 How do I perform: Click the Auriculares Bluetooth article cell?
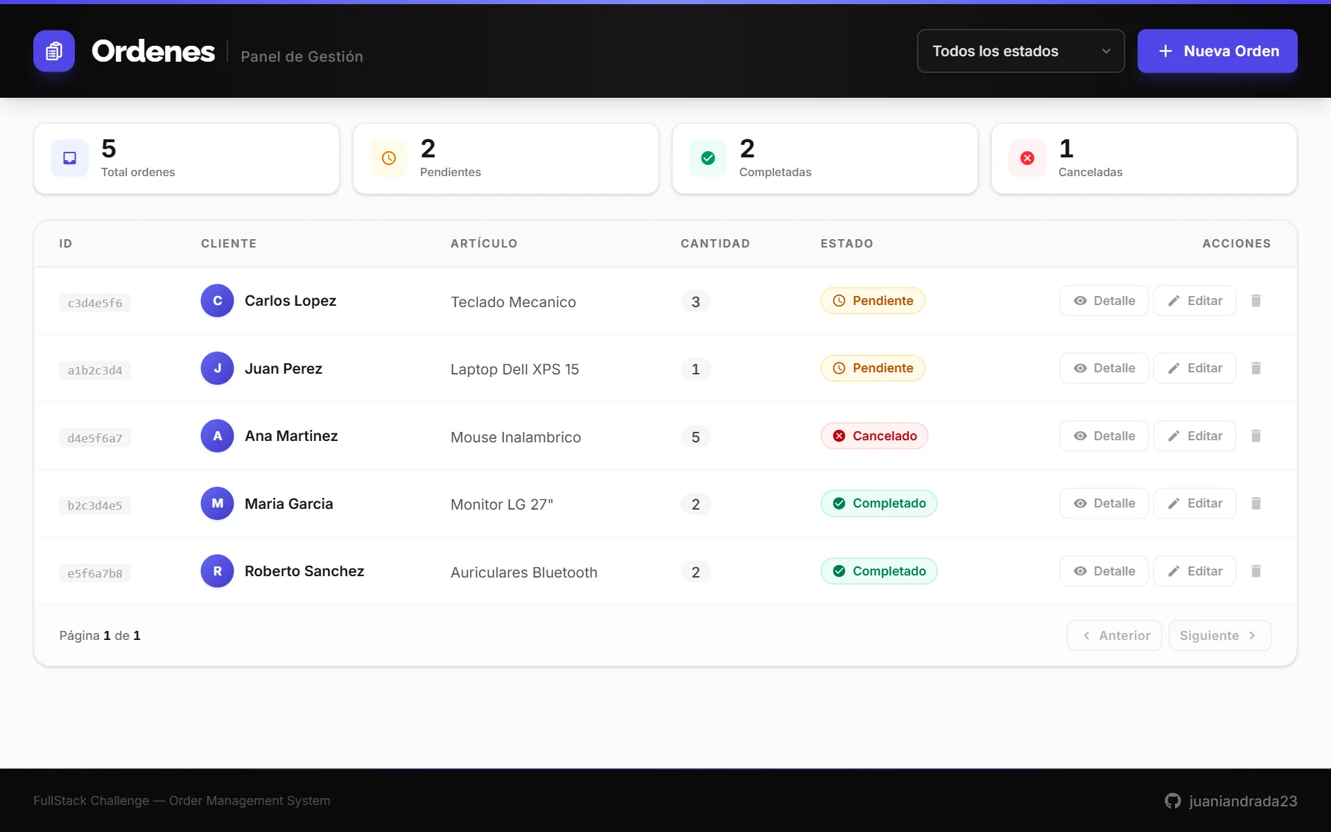[x=524, y=572]
